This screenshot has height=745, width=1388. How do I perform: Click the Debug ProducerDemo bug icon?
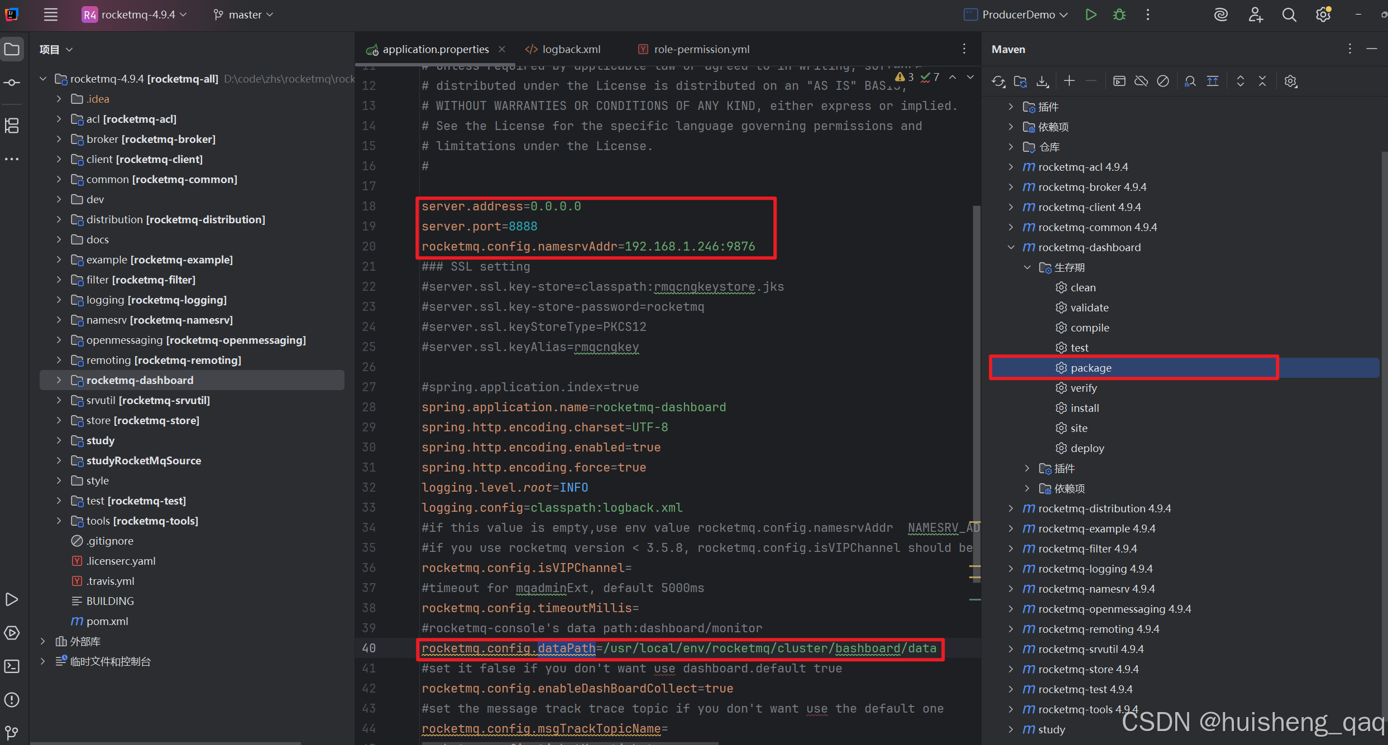[x=1119, y=15]
